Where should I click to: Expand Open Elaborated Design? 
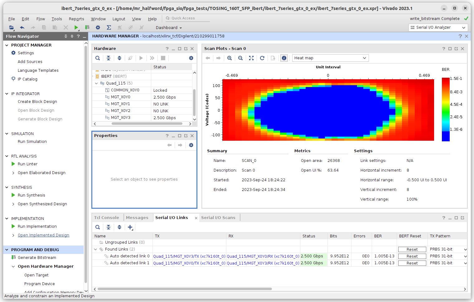tap(13, 173)
